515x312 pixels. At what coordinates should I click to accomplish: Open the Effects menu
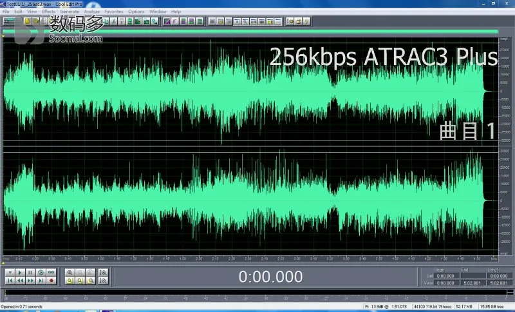pos(48,12)
